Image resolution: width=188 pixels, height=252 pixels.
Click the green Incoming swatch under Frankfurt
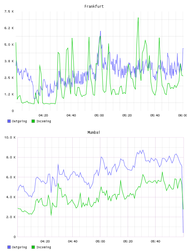(x=33, y=121)
